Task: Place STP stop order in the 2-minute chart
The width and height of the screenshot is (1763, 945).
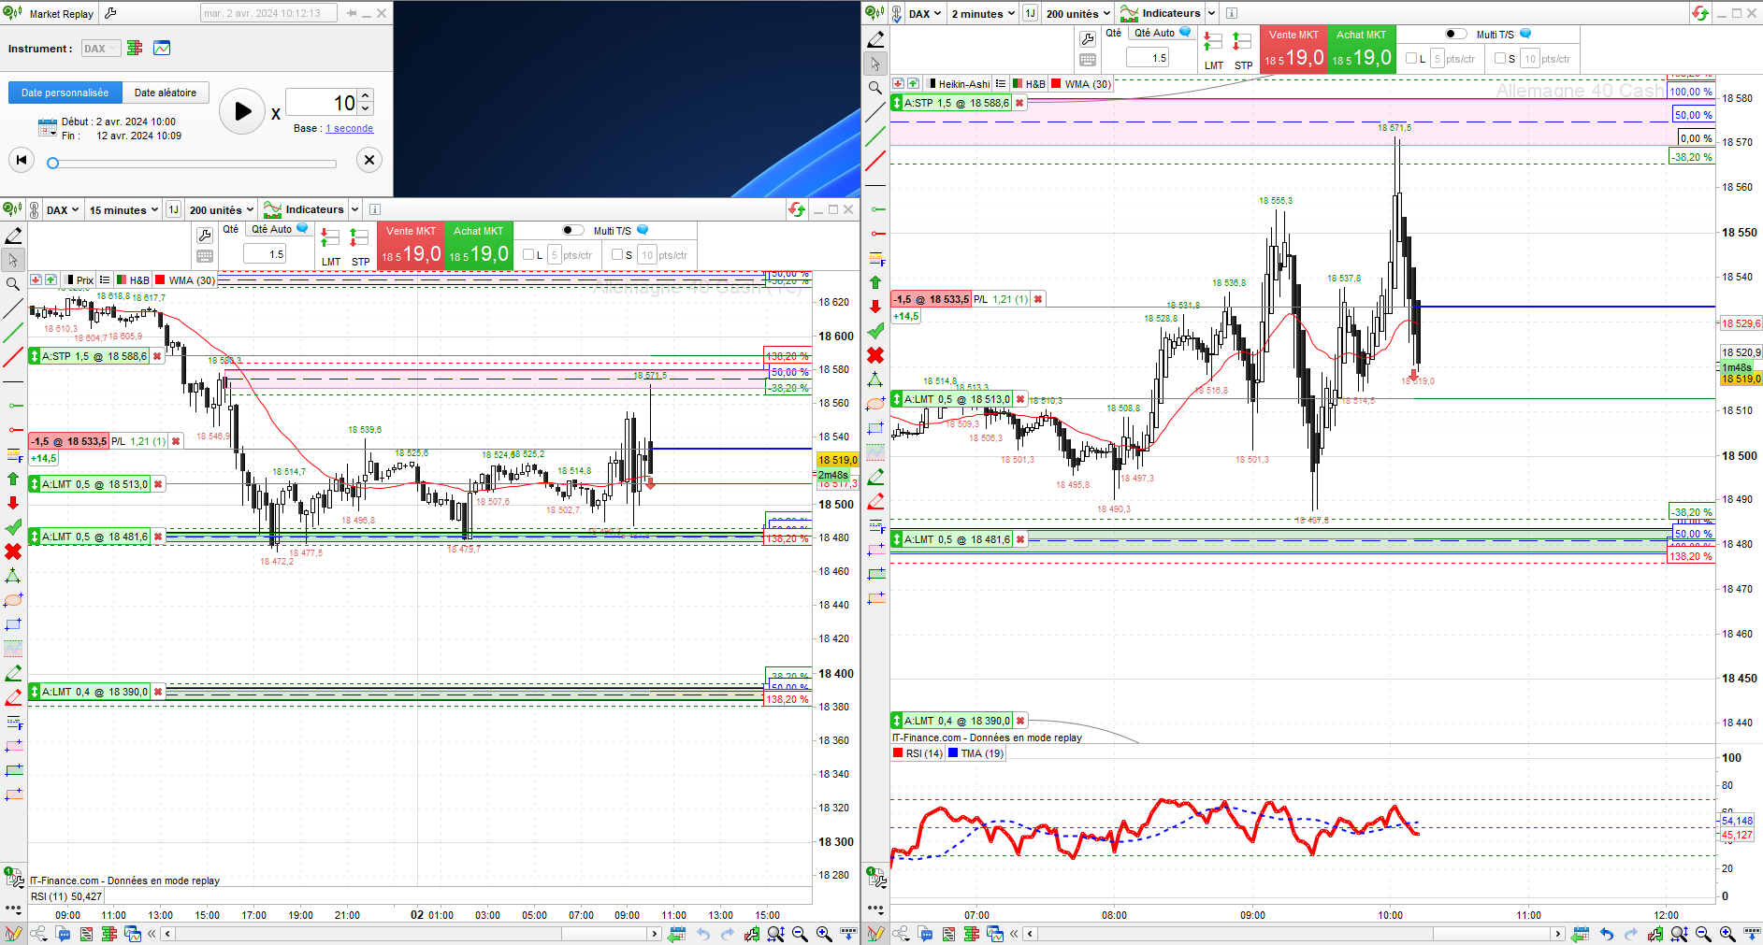Action: pos(1243,51)
